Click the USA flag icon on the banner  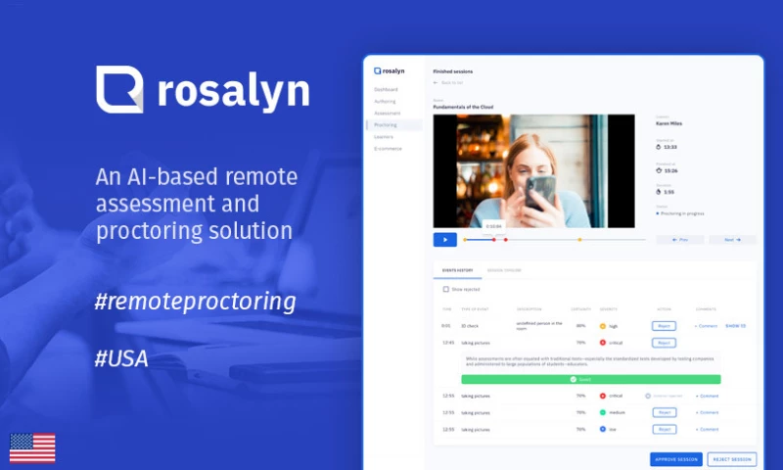[x=32, y=448]
